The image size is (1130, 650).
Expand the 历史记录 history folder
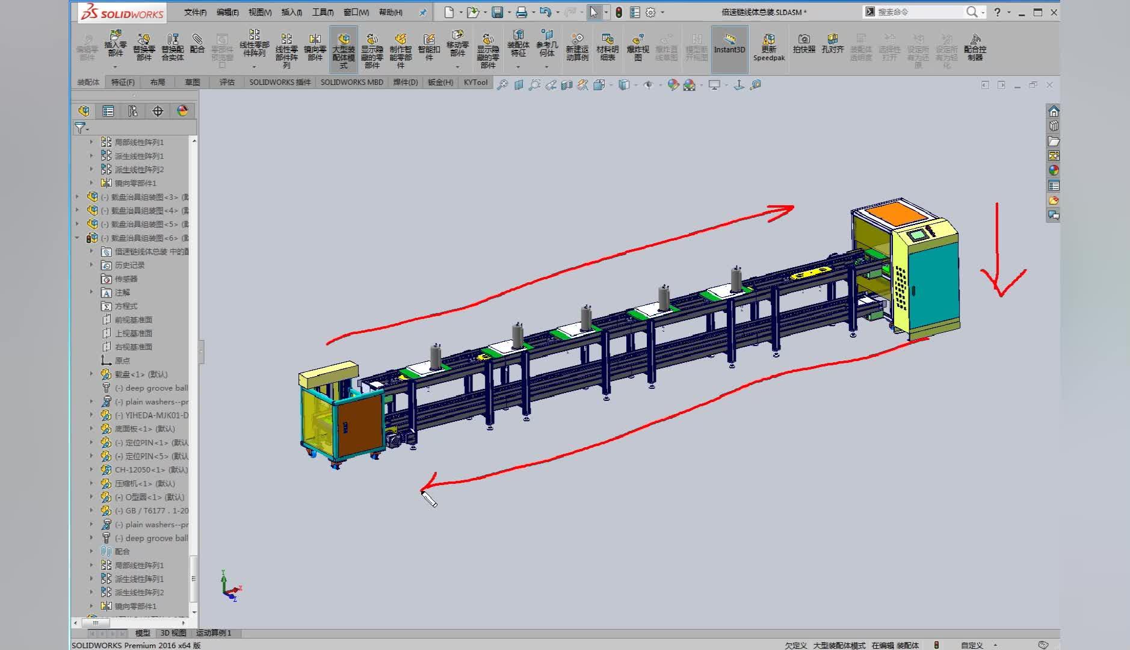[91, 265]
